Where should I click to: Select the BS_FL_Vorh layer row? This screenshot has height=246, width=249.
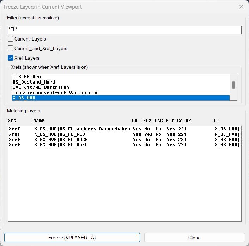[x=61, y=145]
